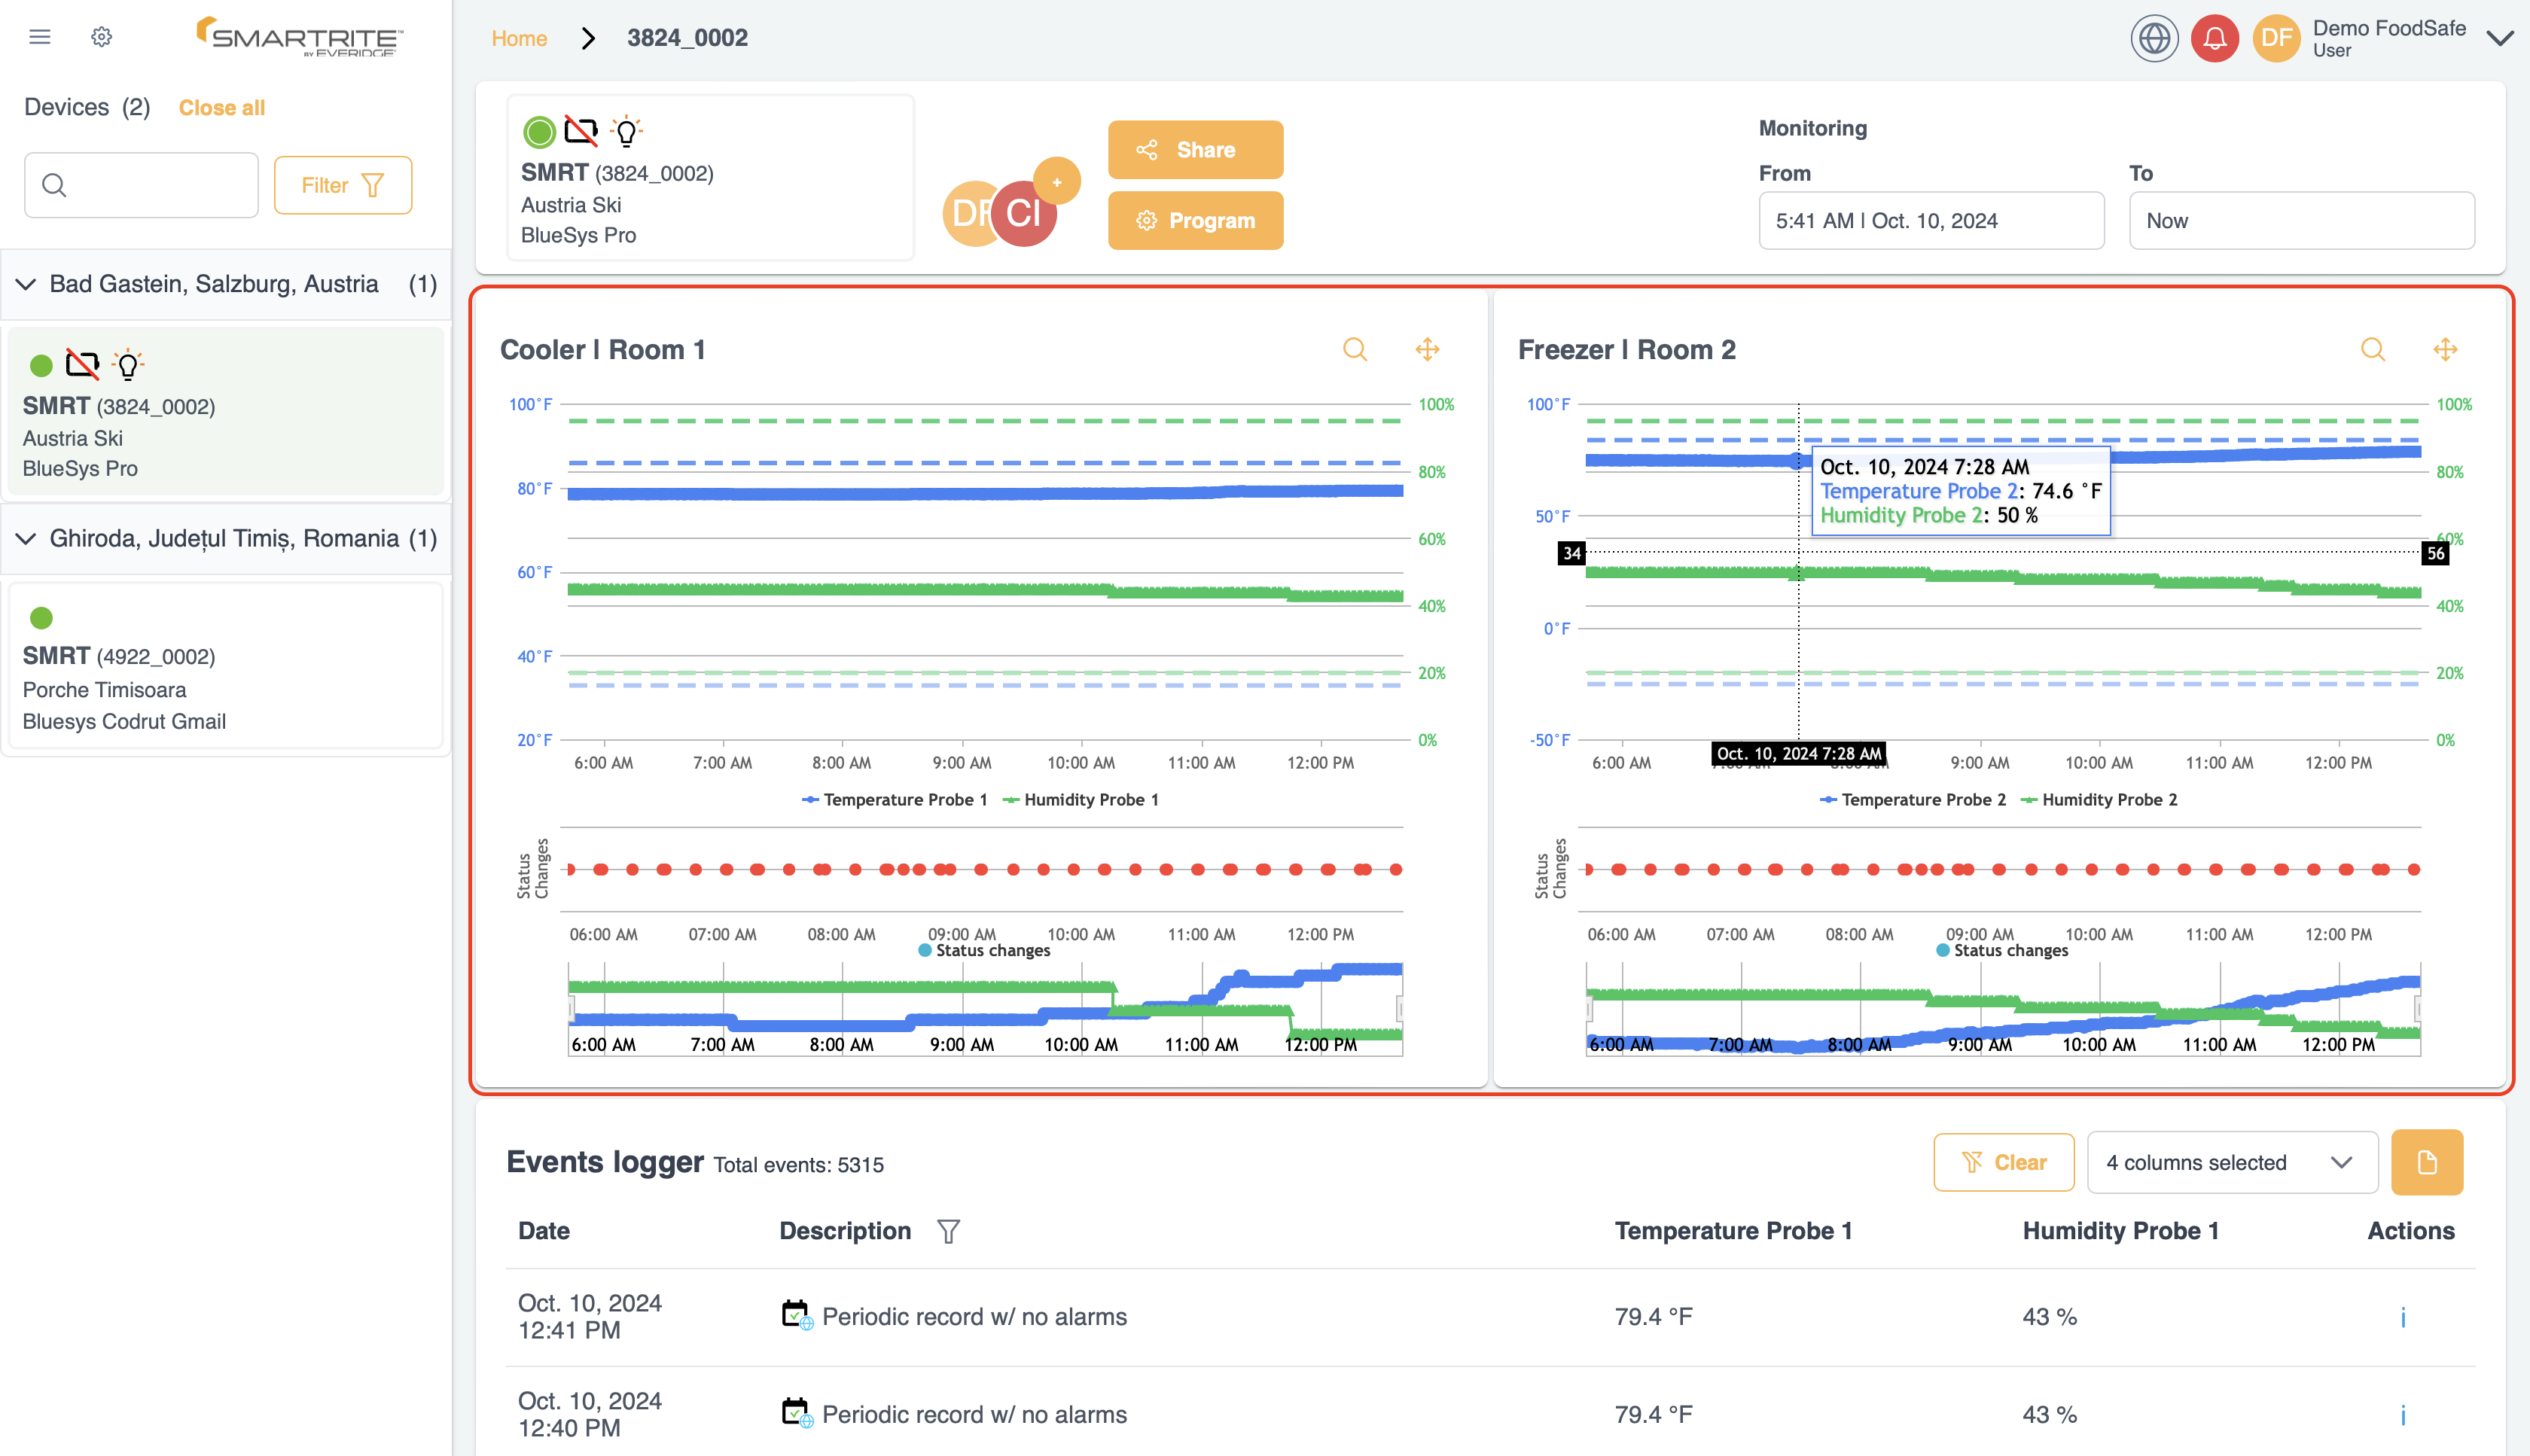Click the Share button
This screenshot has height=1456, width=2530.
coord(1195,150)
